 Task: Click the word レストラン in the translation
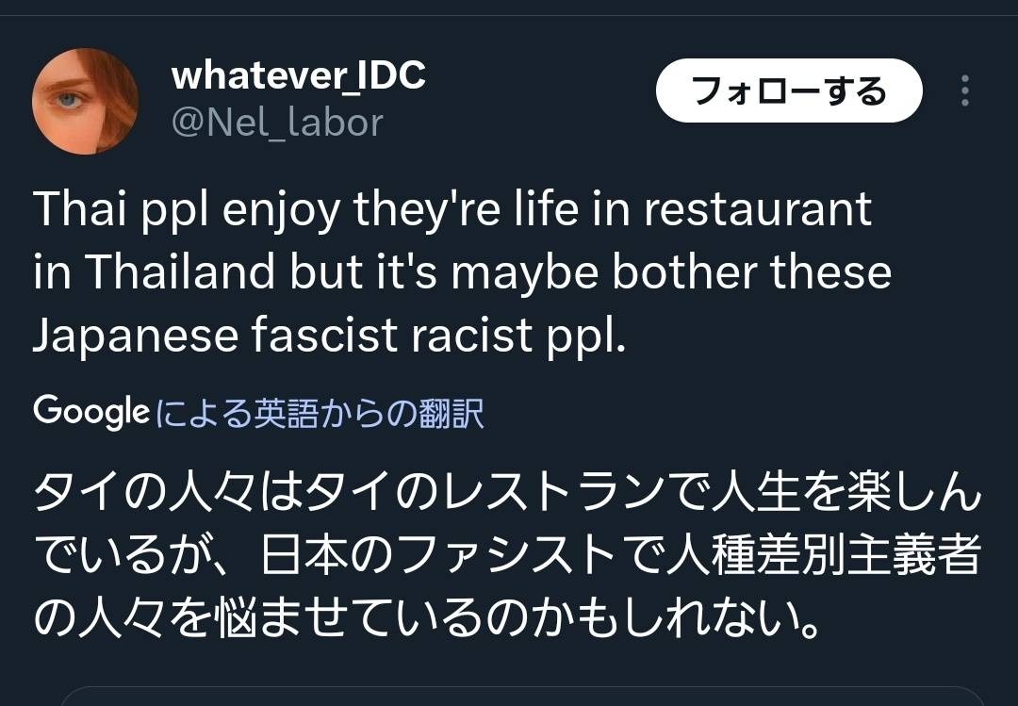point(539,497)
